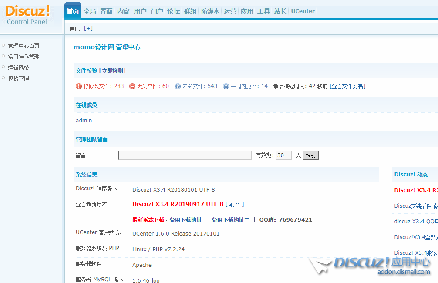This screenshot has height=283, width=438.
Task: Open the 查看文件列表 link
Action: click(348, 86)
